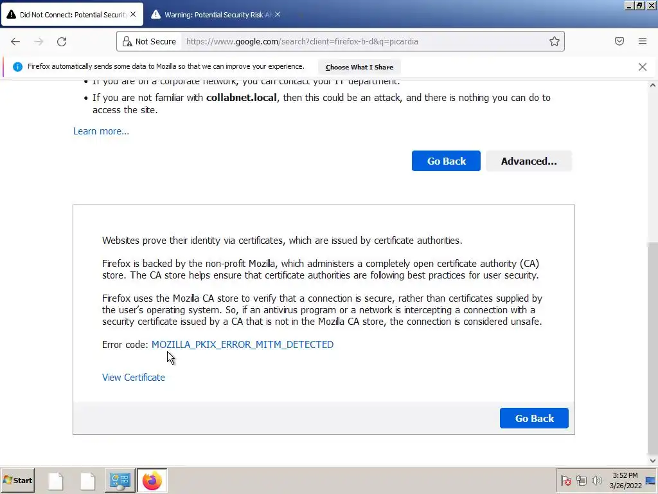
Task: Switch to the 'Warning: Potential Security Risk' tab
Action: tap(217, 15)
